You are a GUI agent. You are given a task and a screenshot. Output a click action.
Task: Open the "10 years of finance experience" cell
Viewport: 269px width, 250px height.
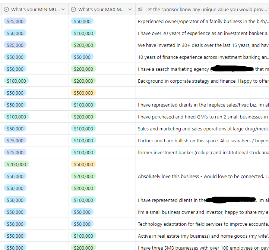(202, 57)
